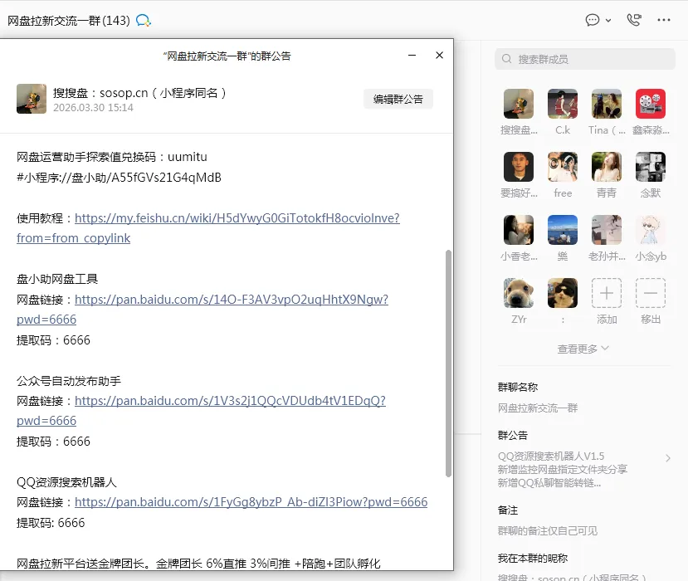Open member 小念yb avatar

point(651,230)
